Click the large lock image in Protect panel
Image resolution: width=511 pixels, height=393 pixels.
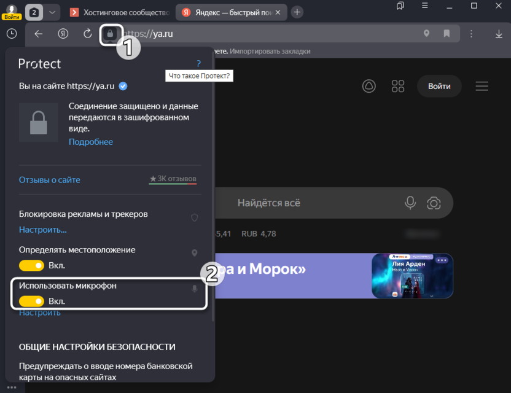pos(39,123)
